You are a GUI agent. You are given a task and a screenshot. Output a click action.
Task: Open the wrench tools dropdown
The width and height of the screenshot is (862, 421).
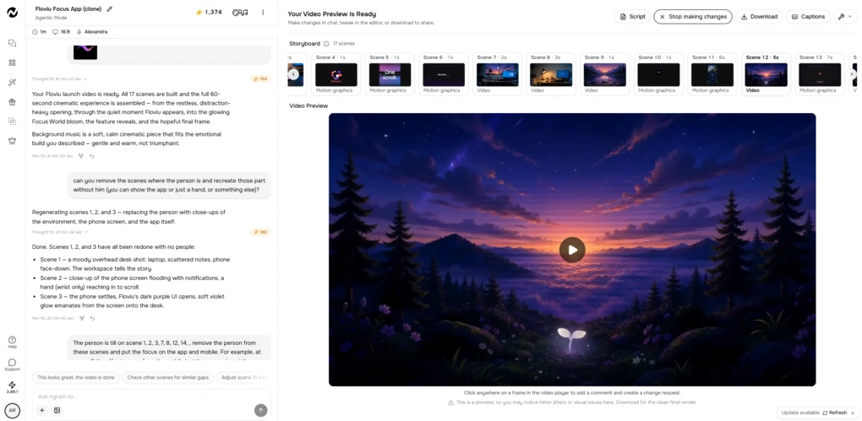tap(845, 17)
